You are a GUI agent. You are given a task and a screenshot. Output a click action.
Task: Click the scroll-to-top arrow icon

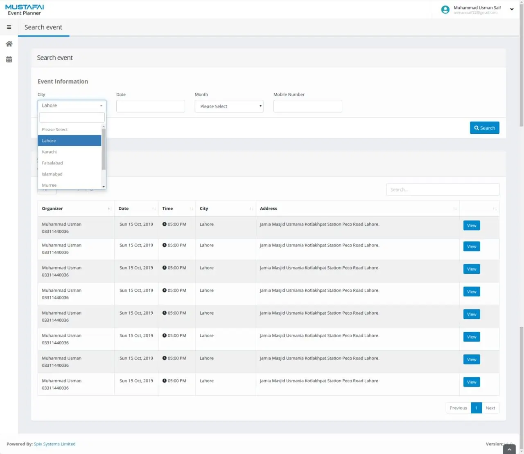(509, 449)
